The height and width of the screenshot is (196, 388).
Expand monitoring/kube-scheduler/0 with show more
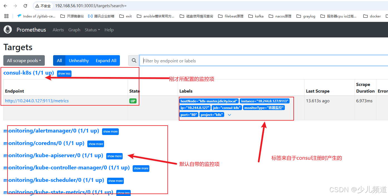pos(115,181)
